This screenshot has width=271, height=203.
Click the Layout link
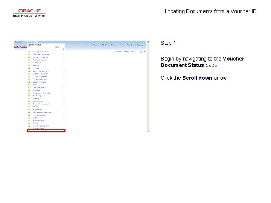pos(132,52)
